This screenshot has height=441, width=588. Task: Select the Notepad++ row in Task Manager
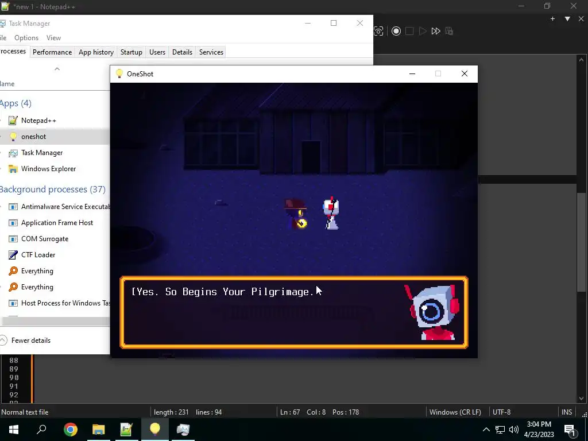(55, 121)
